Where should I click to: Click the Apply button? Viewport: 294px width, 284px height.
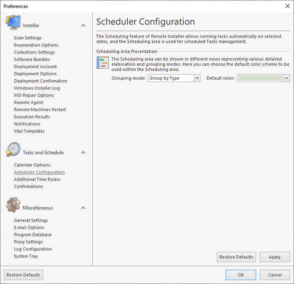click(275, 257)
